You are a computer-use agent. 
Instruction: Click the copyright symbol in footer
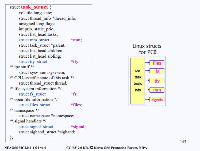coord(91,148)
